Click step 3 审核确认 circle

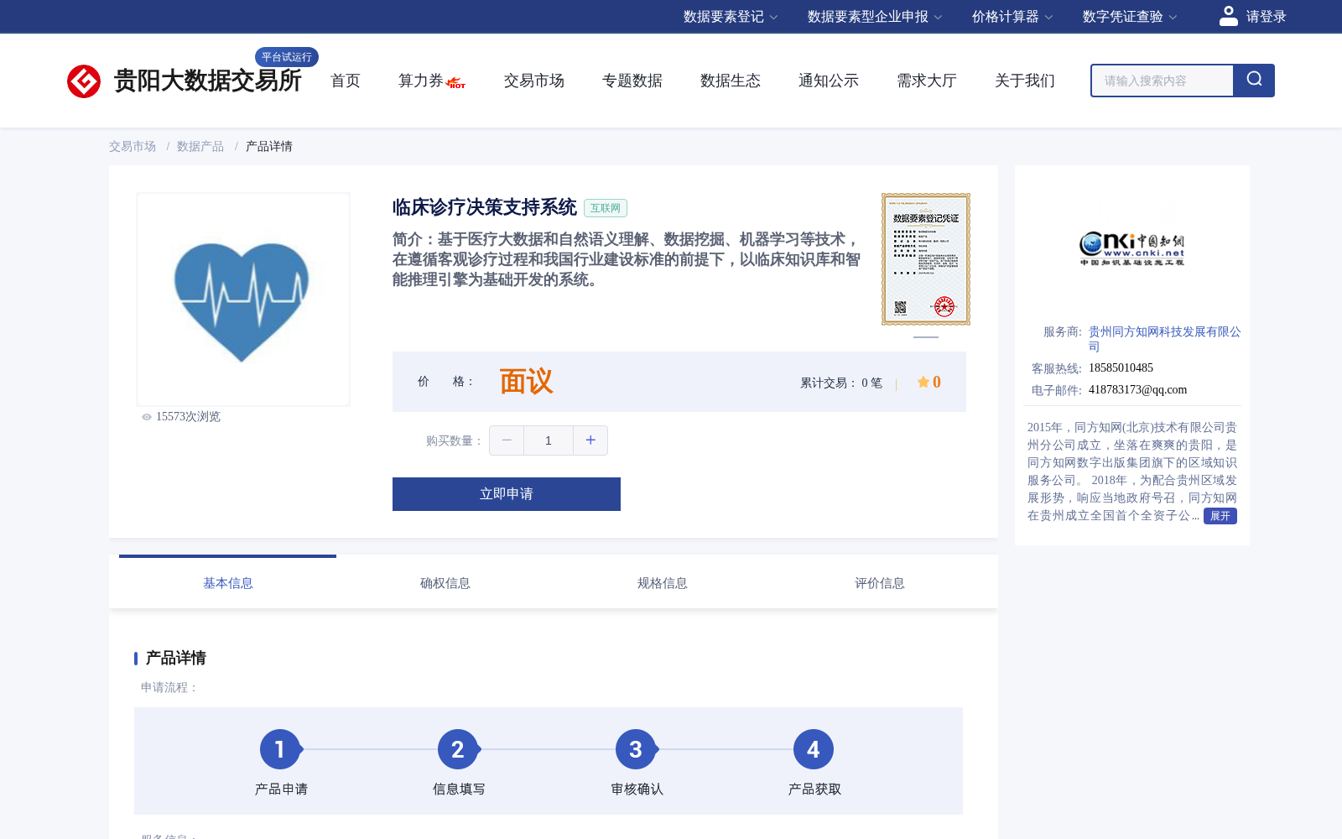[x=636, y=749]
